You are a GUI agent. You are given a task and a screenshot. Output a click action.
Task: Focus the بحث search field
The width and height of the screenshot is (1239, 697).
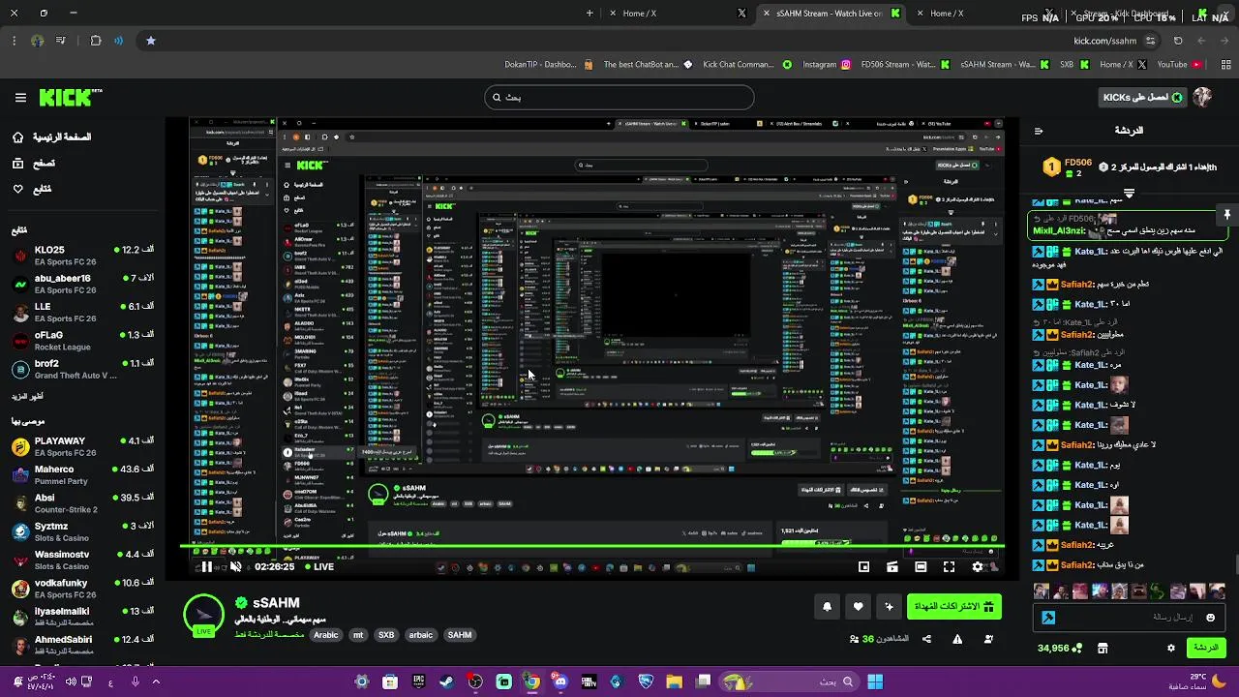[619, 97]
